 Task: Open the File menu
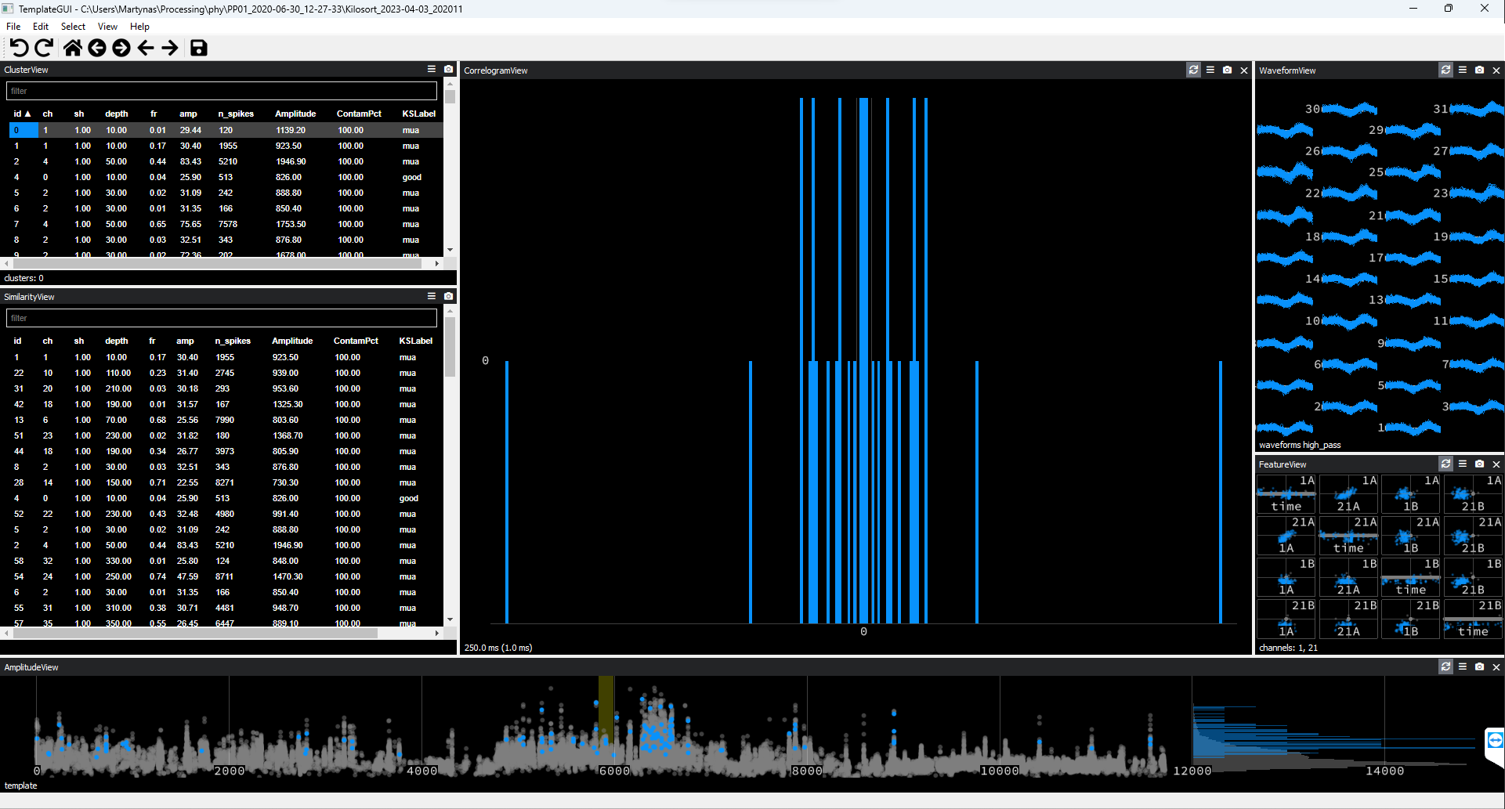pyautogui.click(x=13, y=27)
